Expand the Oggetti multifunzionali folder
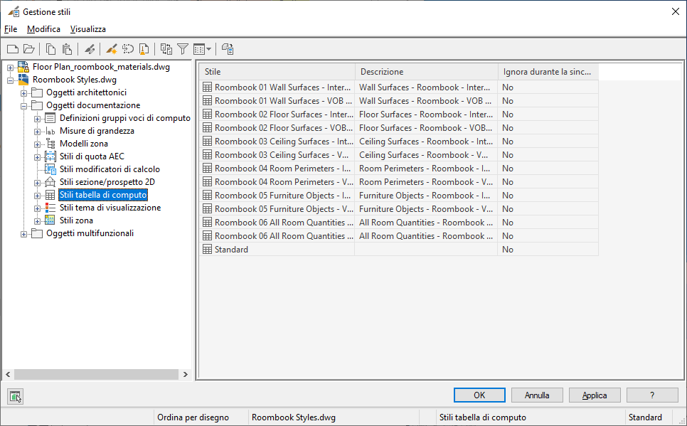Viewport: 687px width, 426px height. [23, 234]
